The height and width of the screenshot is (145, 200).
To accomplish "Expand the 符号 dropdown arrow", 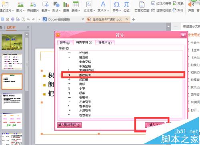I will 120,10.
